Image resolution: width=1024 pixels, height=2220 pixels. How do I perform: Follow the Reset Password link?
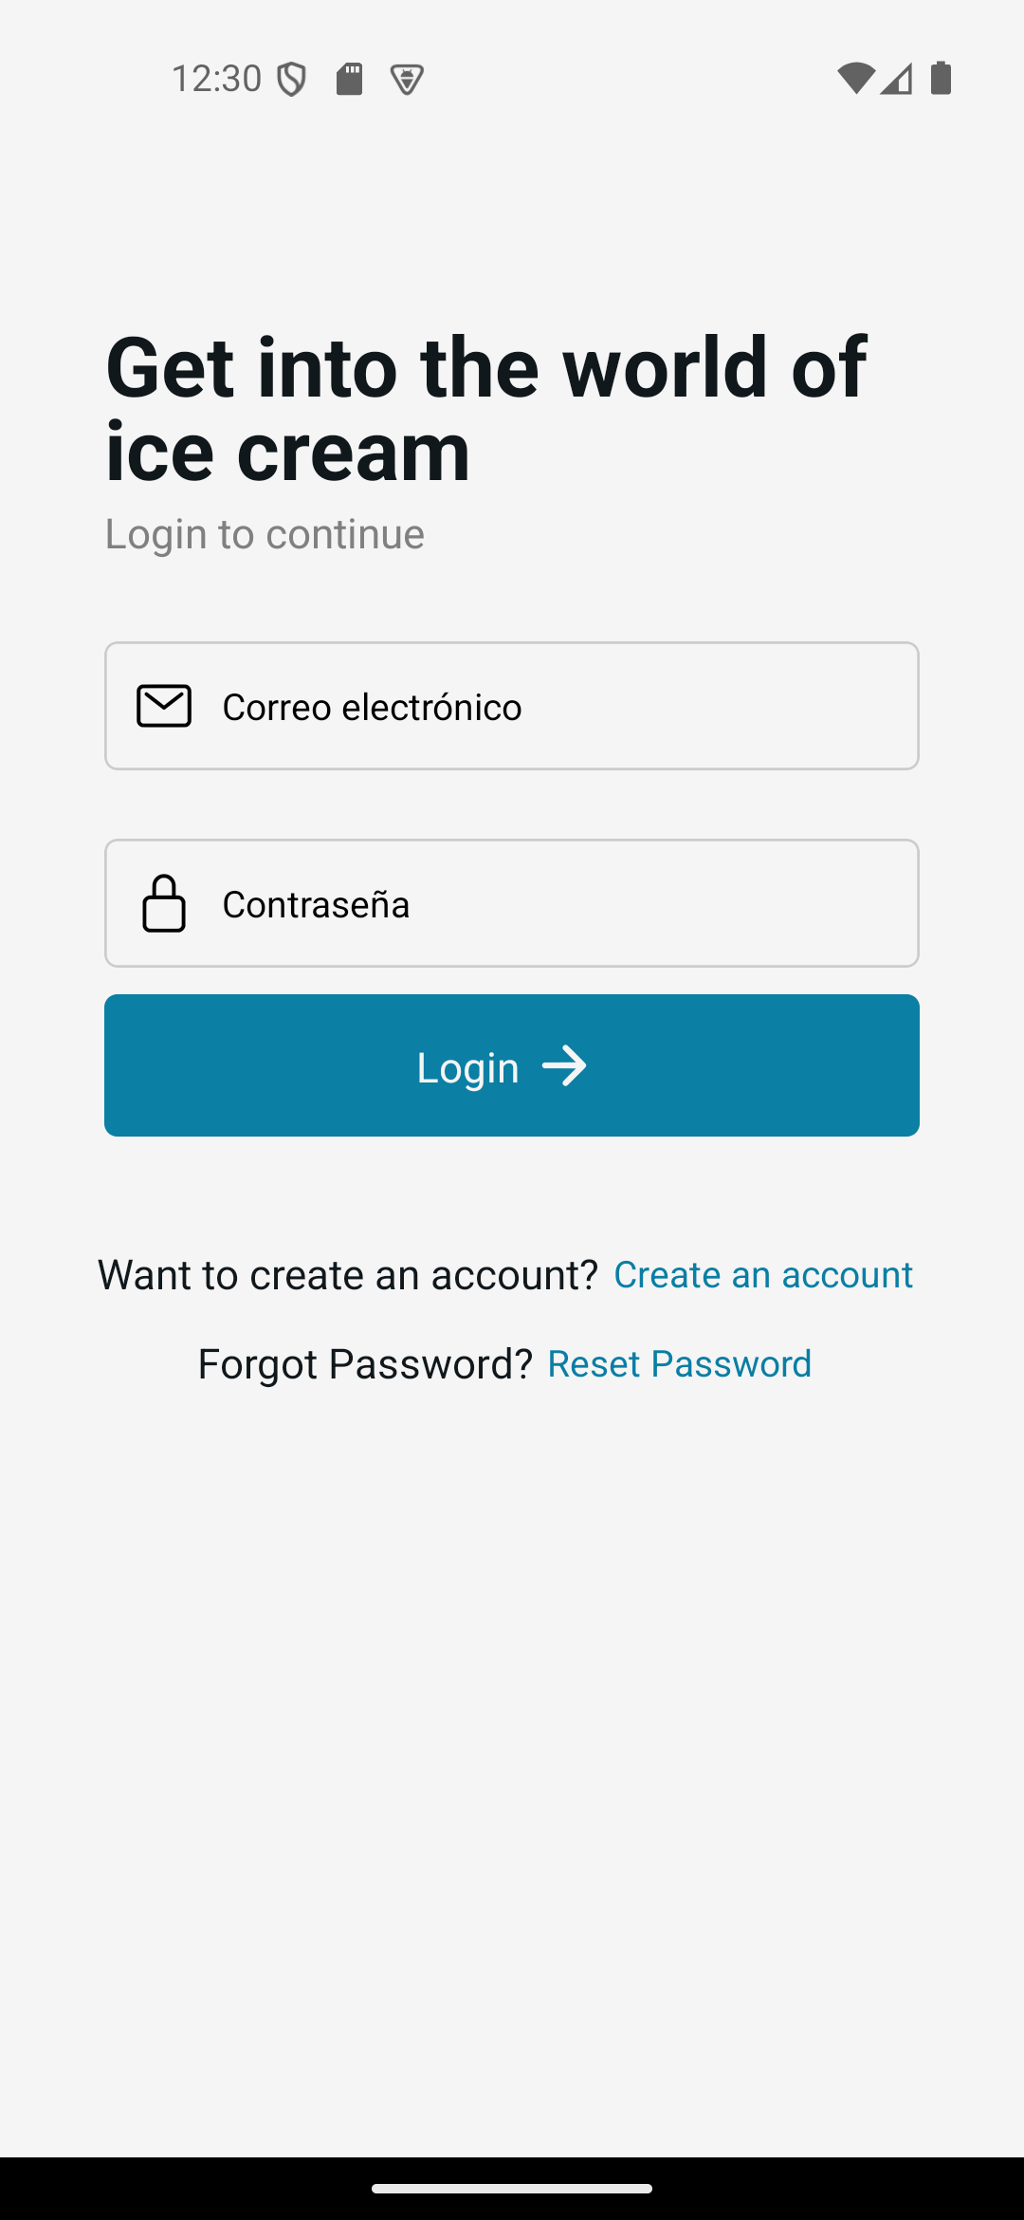point(679,1363)
